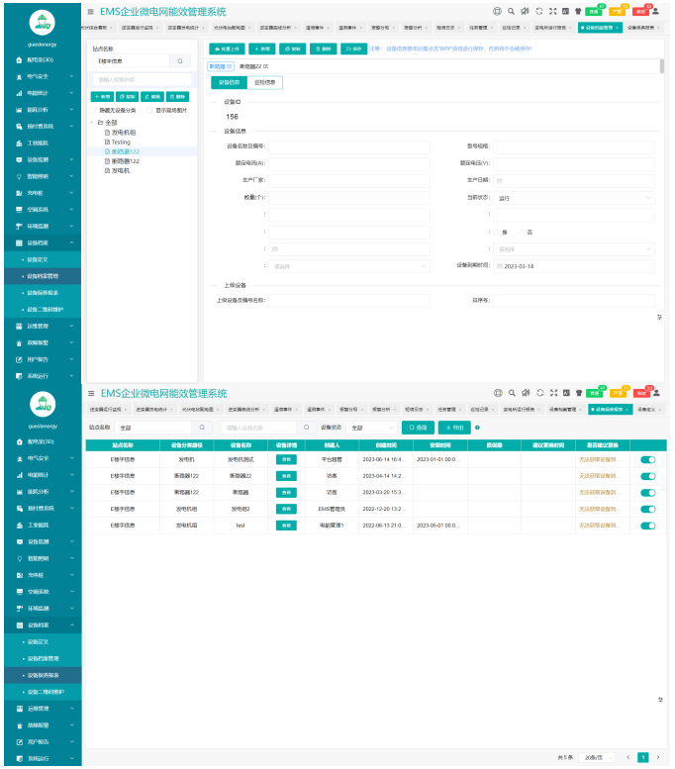Image resolution: width=675 pixels, height=769 pixels.
Task: Check the 隐藏无设备分类 checkbox
Action: click(x=95, y=110)
